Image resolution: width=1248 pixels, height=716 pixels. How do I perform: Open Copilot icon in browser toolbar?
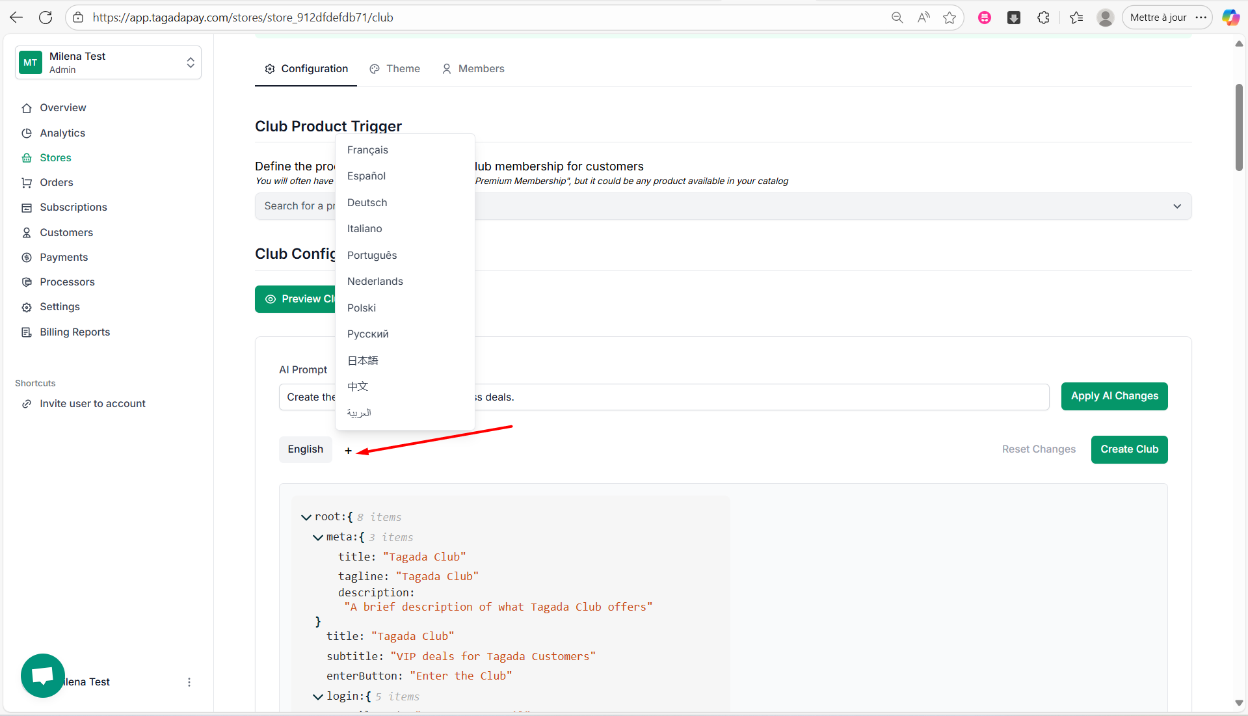pyautogui.click(x=1230, y=18)
